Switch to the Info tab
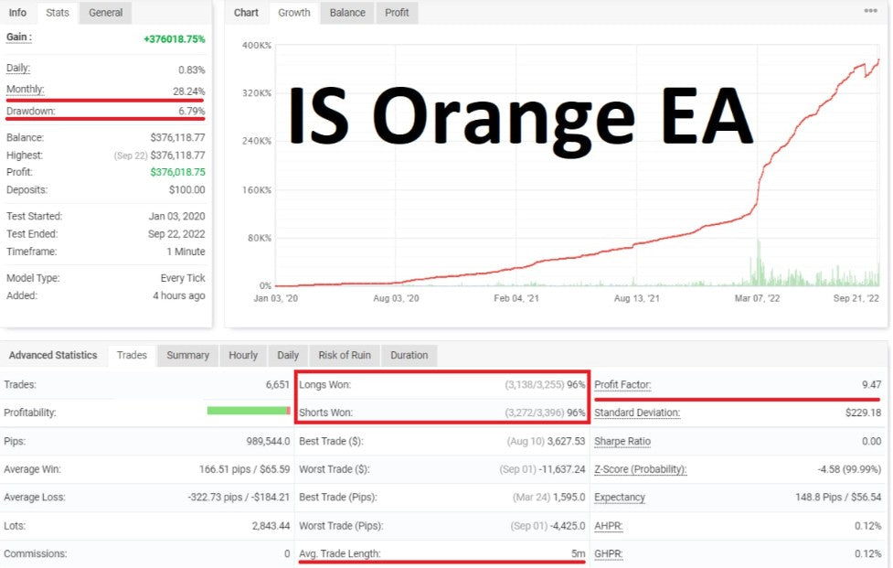This screenshot has width=893, height=568. pos(17,13)
